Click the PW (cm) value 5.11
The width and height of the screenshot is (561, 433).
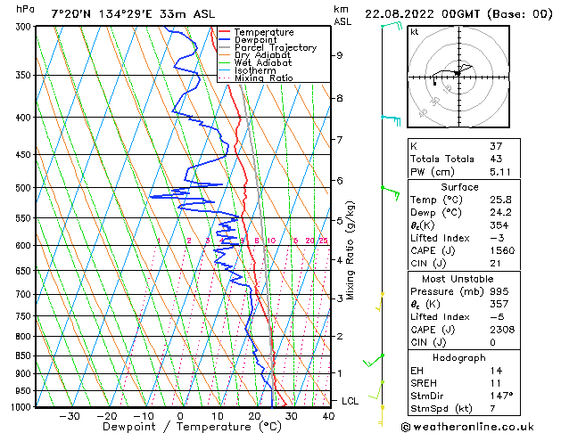pyautogui.click(x=500, y=172)
